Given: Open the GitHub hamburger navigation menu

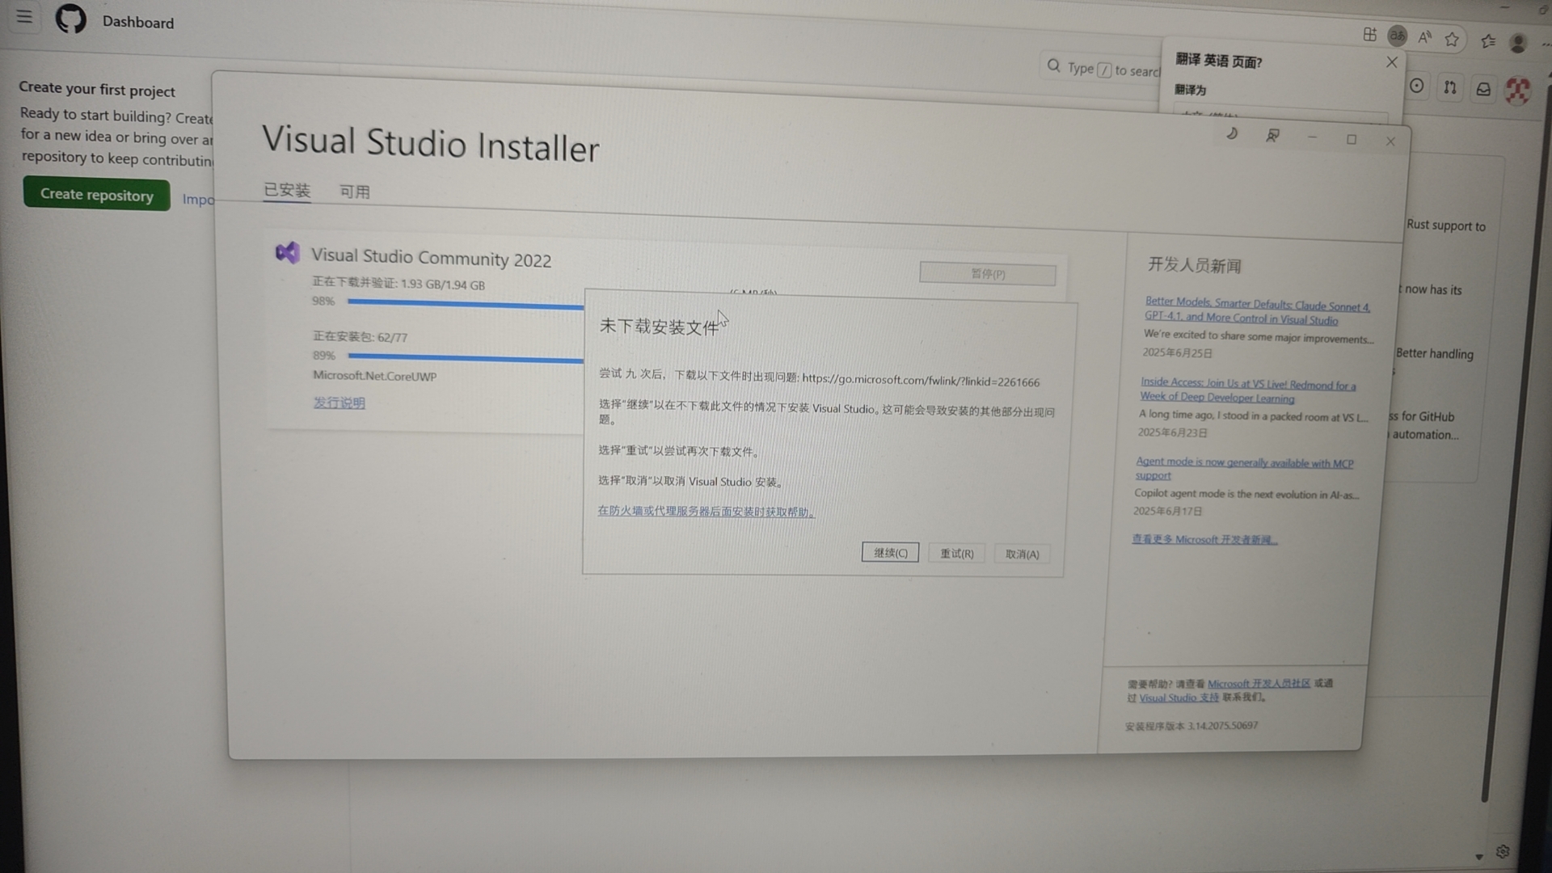Looking at the screenshot, I should (24, 17).
